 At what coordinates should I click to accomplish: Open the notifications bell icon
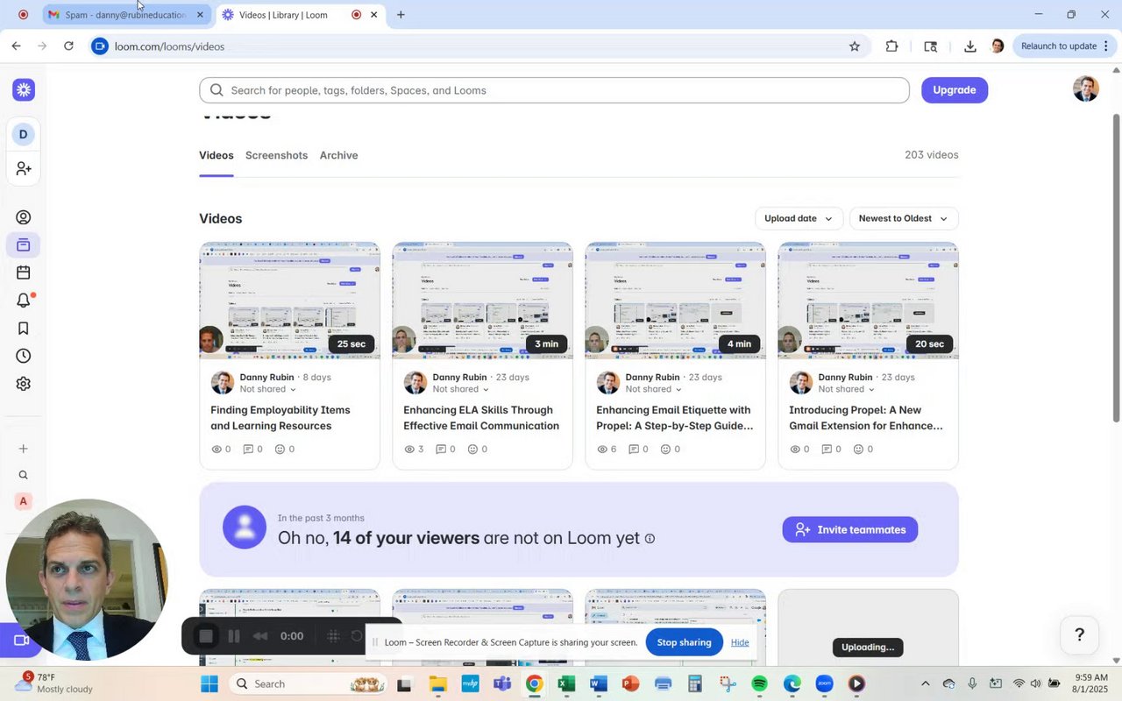tap(24, 301)
